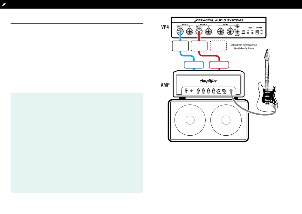The image size is (302, 214).
Task: Click the SPDIF OUT connector
Action: [237, 32]
